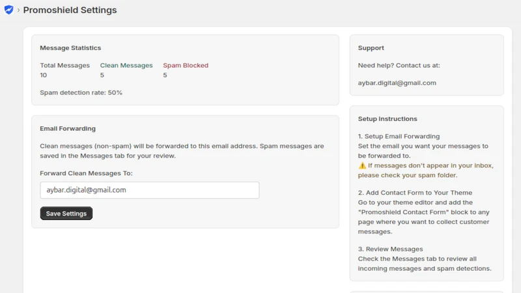Viewport: 521px width, 293px height.
Task: Click step 2. Add Contact Form to Your Theme
Action: [415, 193]
